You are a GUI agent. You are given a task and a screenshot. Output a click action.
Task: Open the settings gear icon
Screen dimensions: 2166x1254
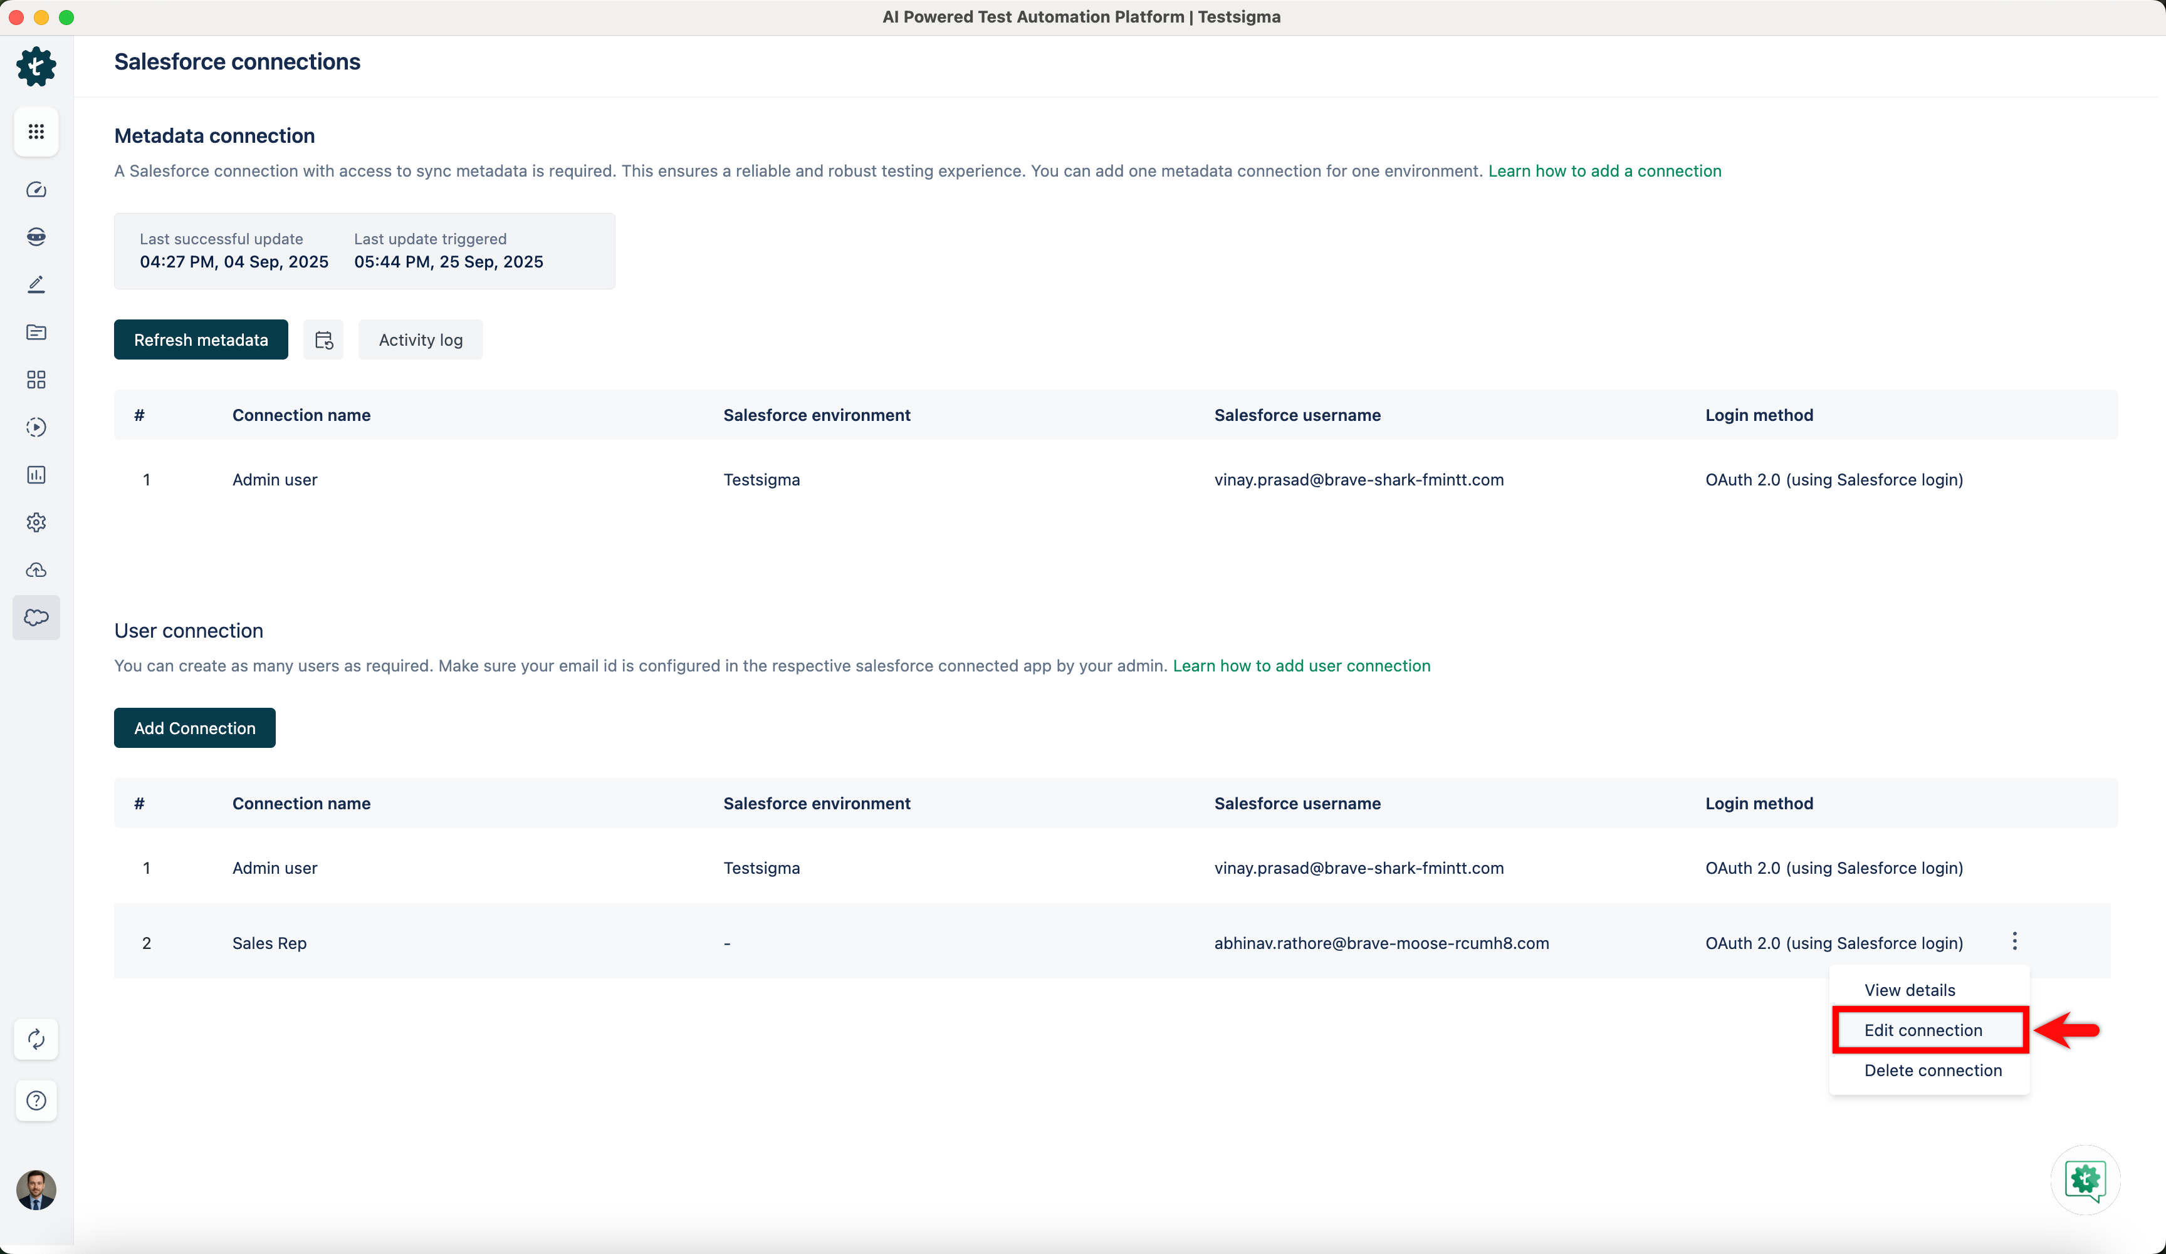pos(36,522)
